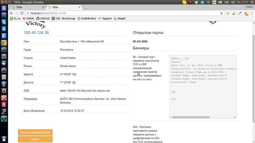Image resolution: width=255 pixels, height=143 pixels.
Task: Bookmark this page with the star icon
Action: pyautogui.click(x=222, y=13)
